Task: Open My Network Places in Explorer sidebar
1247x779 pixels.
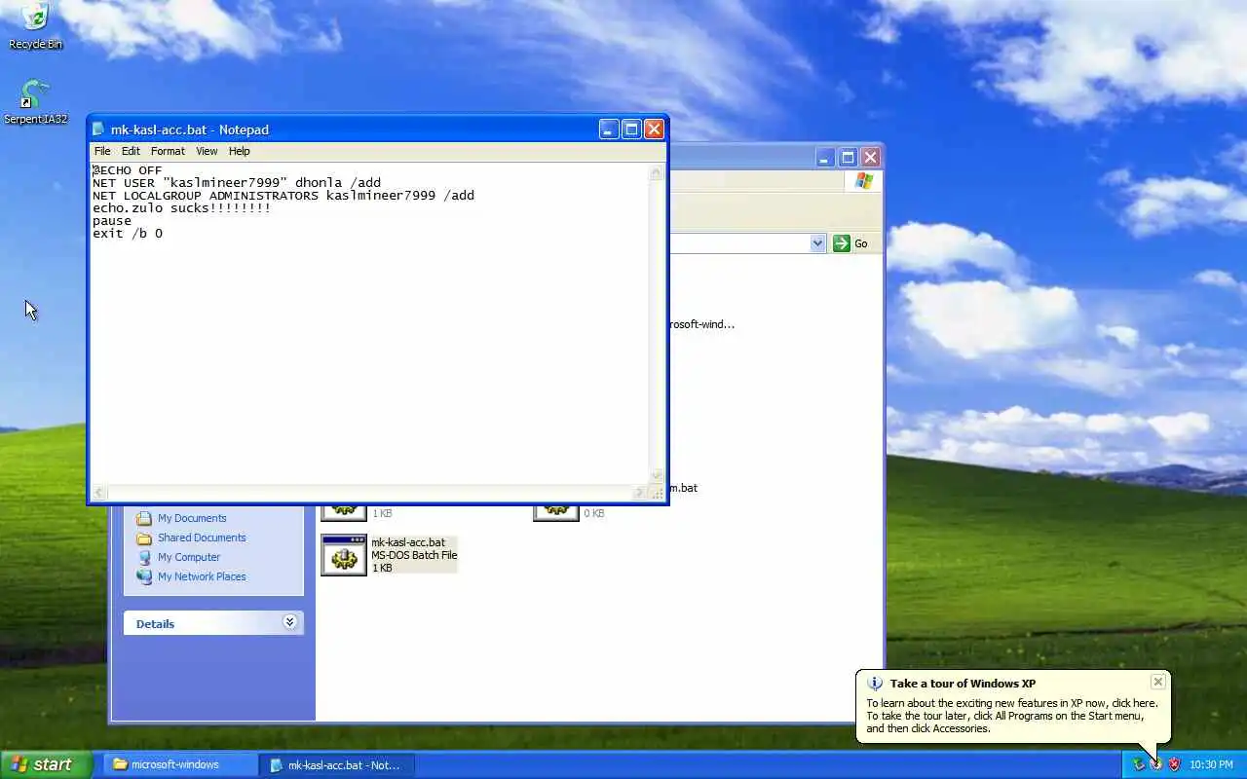Action: click(x=202, y=576)
